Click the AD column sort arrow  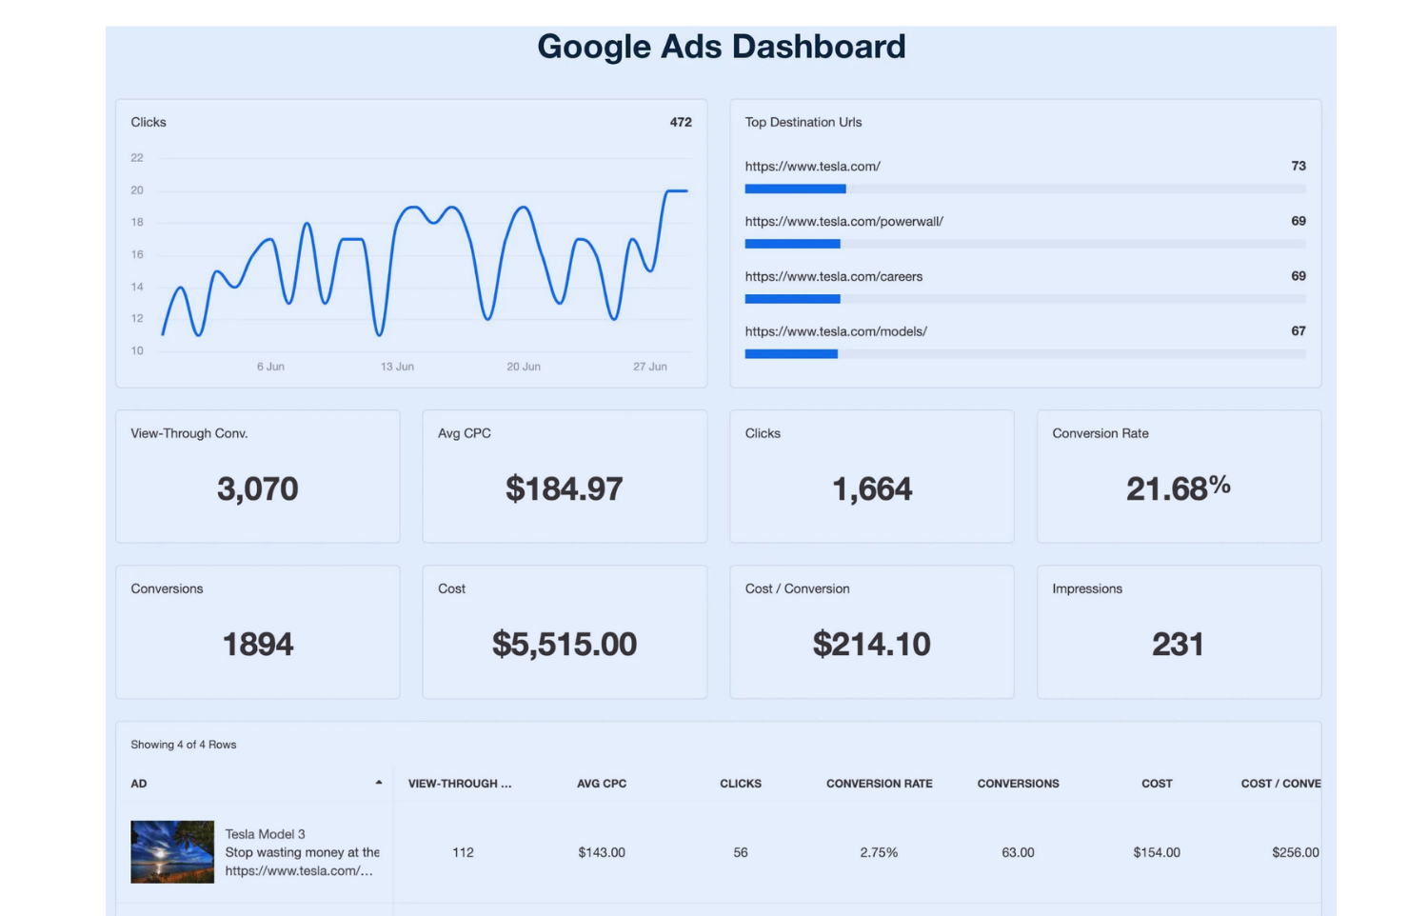(x=379, y=783)
